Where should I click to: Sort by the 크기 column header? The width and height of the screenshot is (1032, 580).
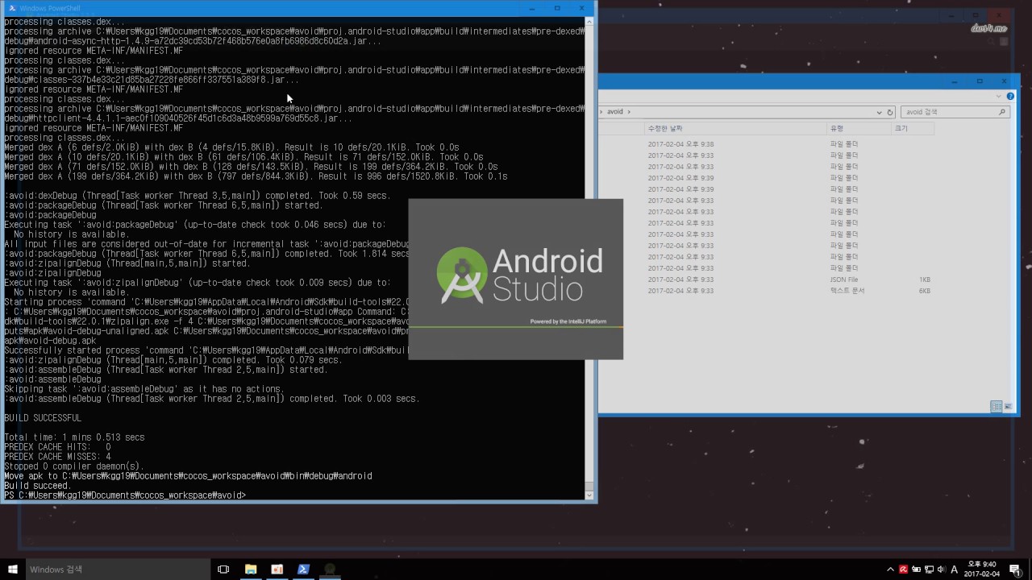pyautogui.click(x=912, y=129)
